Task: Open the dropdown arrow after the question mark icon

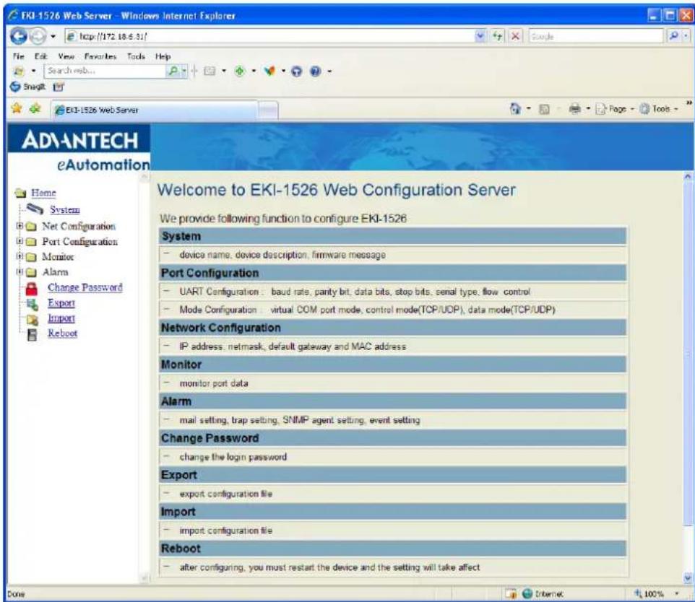Action: (x=329, y=71)
